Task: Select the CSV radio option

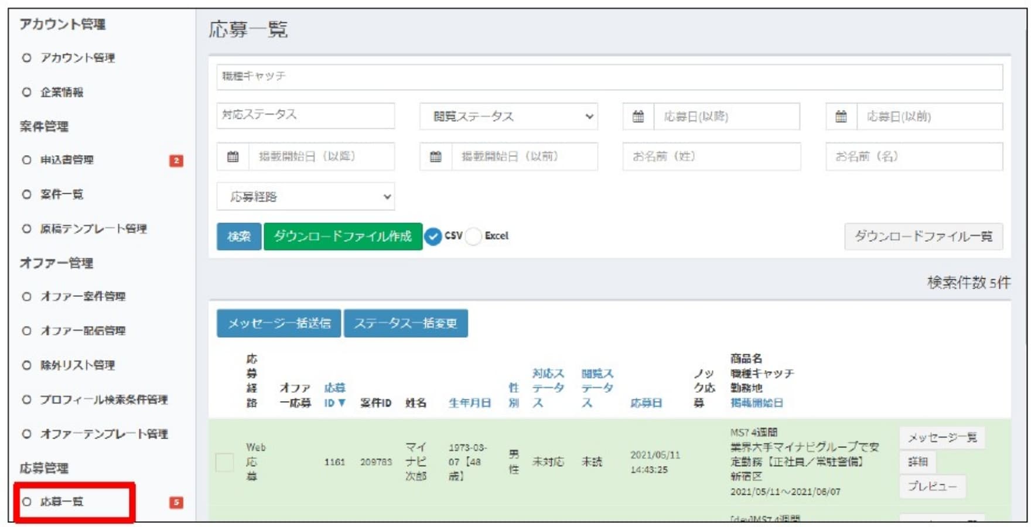Action: pyautogui.click(x=433, y=237)
